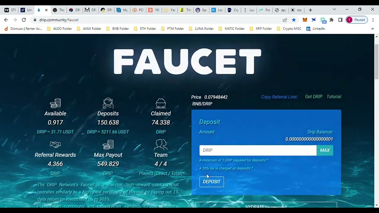The width and height of the screenshot is (379, 213).
Task: Open the Extensions puzzle menu
Action: click(332, 20)
